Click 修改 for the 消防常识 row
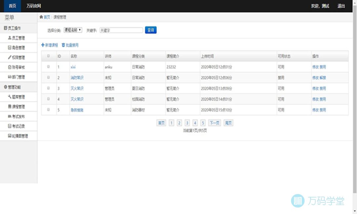The height and width of the screenshot is (214, 357). 315,78
